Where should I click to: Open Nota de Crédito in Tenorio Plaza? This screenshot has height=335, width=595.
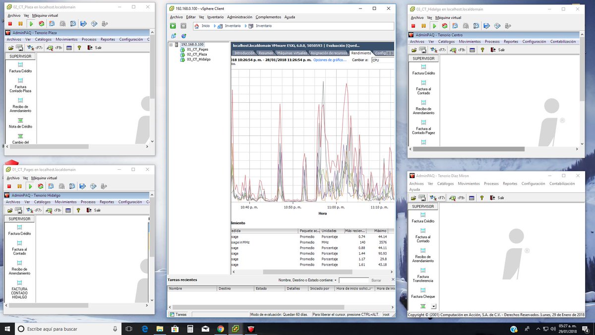[x=20, y=123]
